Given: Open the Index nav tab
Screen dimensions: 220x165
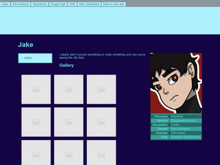Looking at the screenshot, I should (x=5, y=4).
